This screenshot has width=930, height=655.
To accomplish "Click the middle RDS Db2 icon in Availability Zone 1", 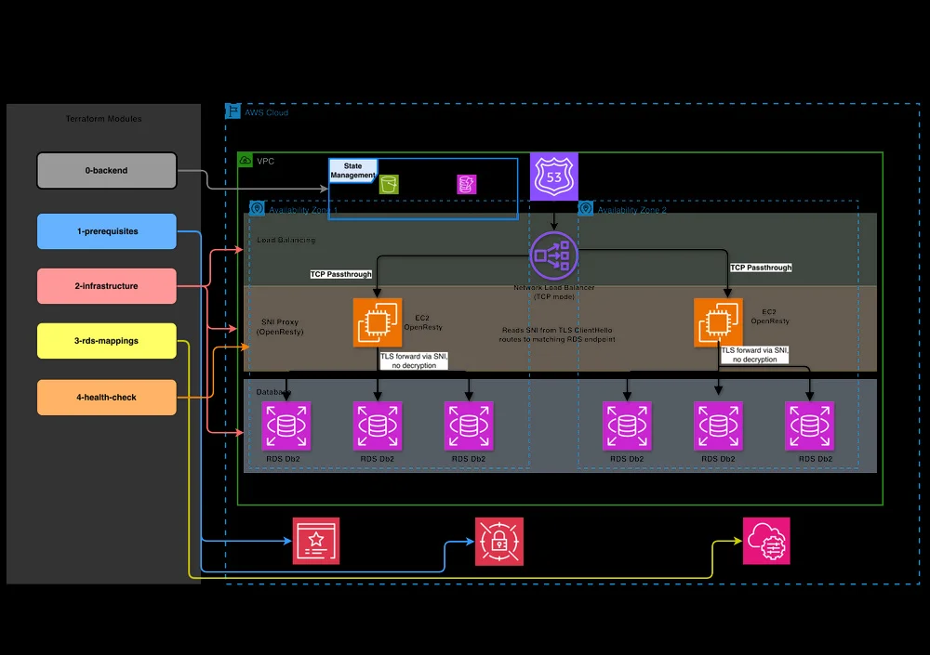I will point(378,426).
